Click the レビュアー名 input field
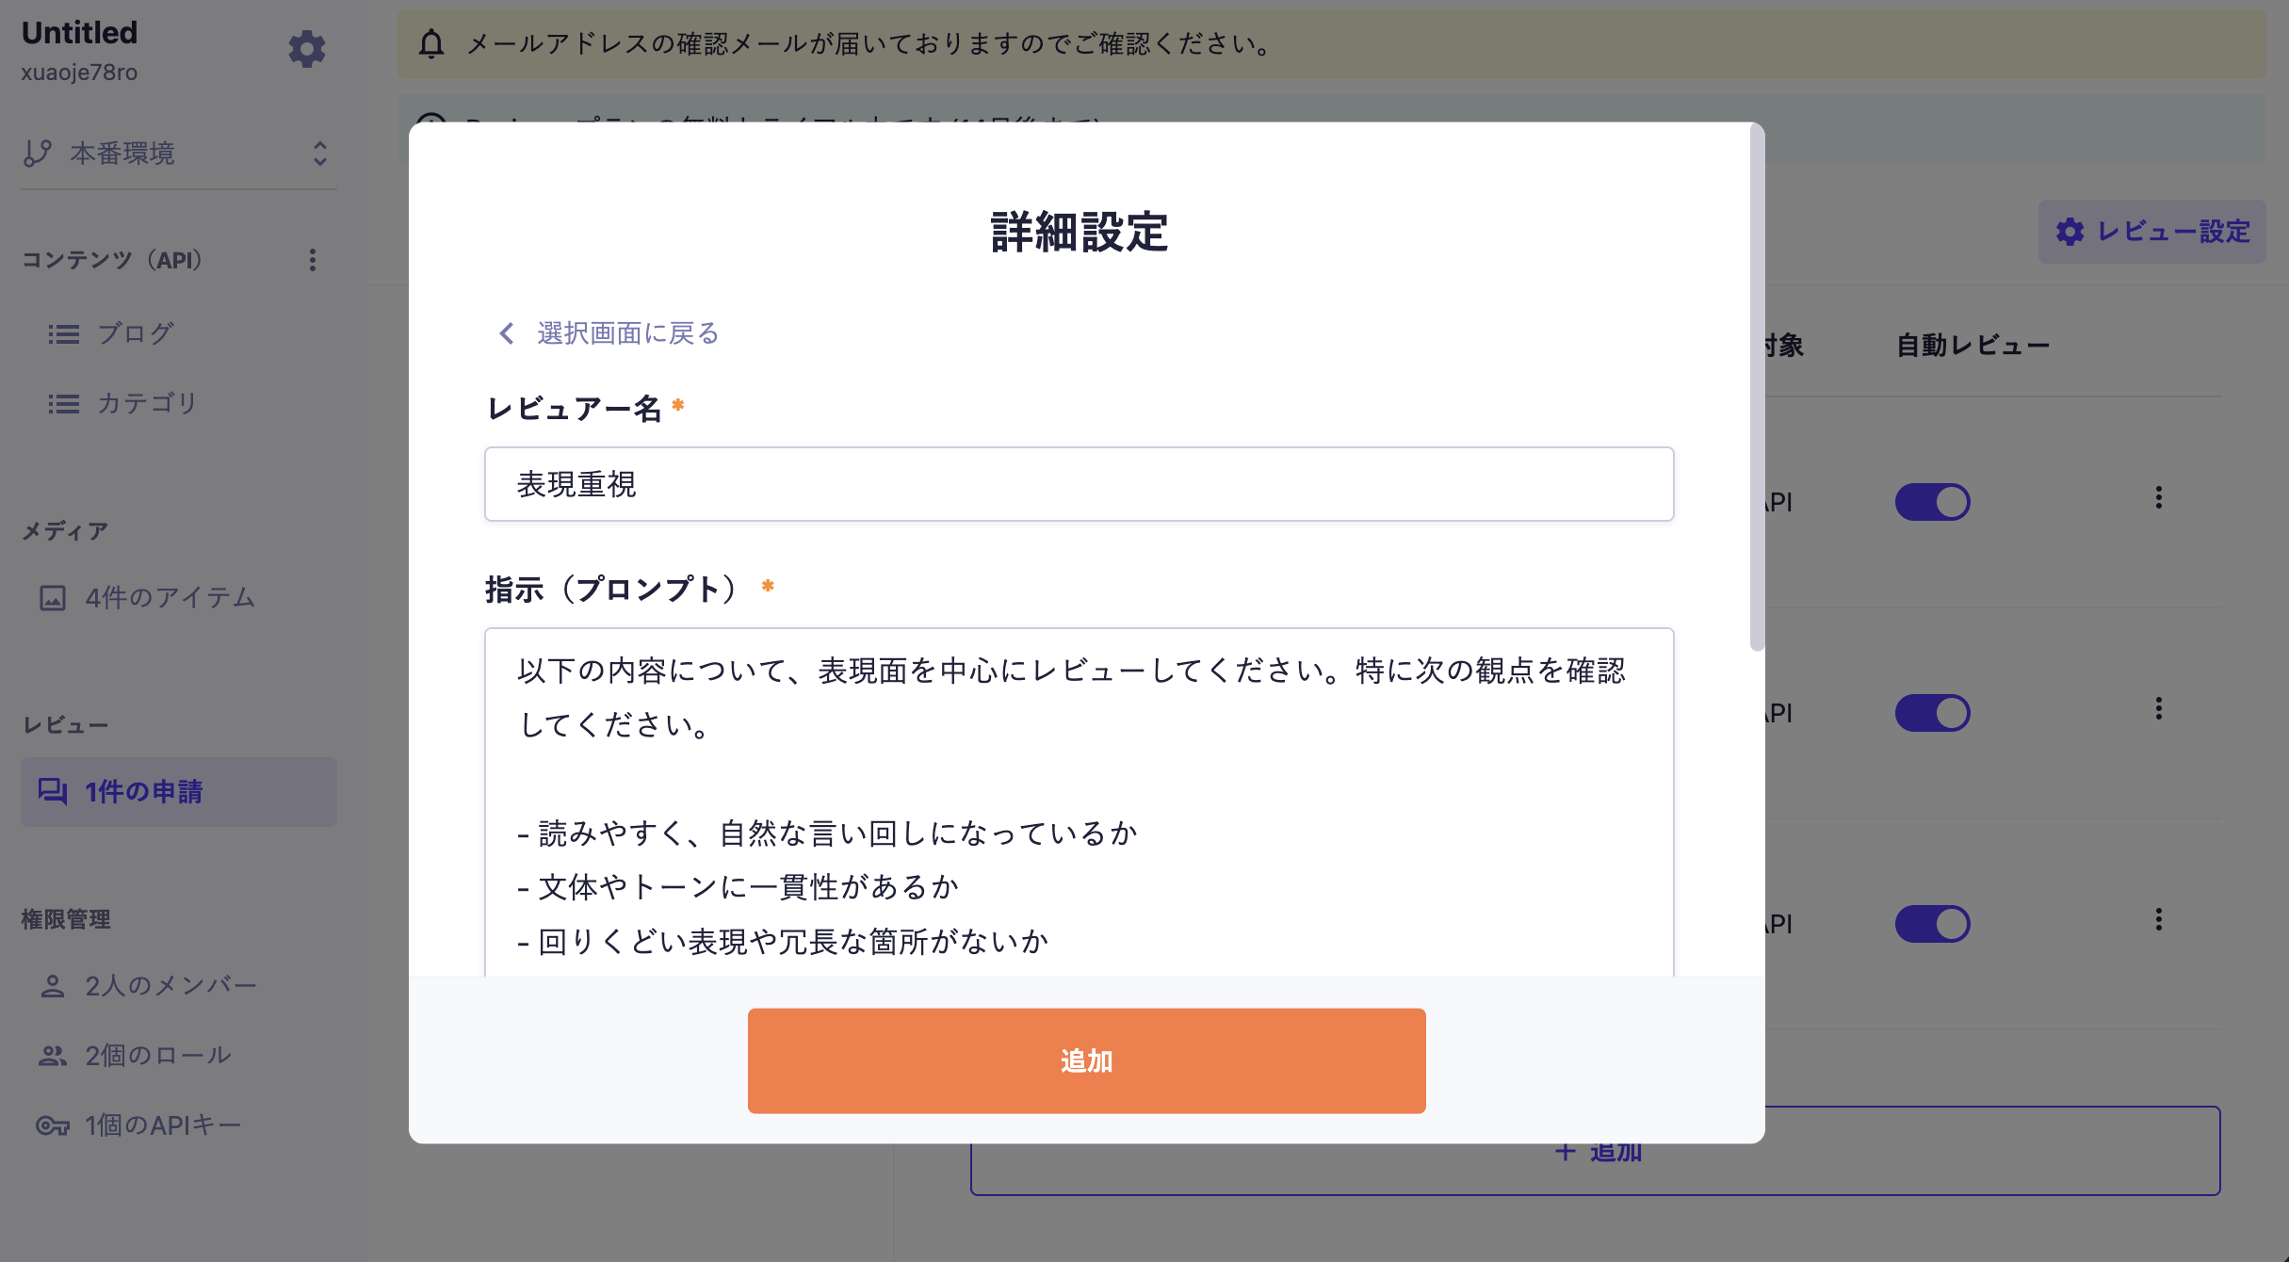The height and width of the screenshot is (1262, 2289). (1079, 484)
